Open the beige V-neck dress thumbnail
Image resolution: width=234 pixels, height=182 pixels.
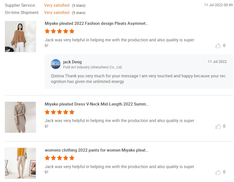coord(20,117)
